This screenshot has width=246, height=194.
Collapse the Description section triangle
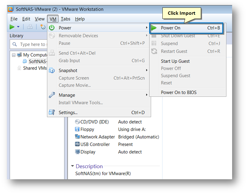coord(72,166)
